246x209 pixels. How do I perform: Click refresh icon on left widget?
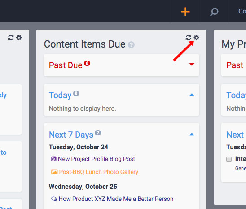pos(11,38)
